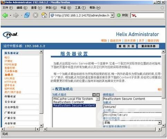The width and height of the screenshot is (167, 139).
Task: Click the sidebar horizontal scrollbar right arrow
Action: click(x=37, y=129)
